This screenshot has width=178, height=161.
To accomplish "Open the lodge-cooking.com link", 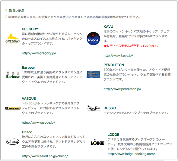I will (131, 154).
